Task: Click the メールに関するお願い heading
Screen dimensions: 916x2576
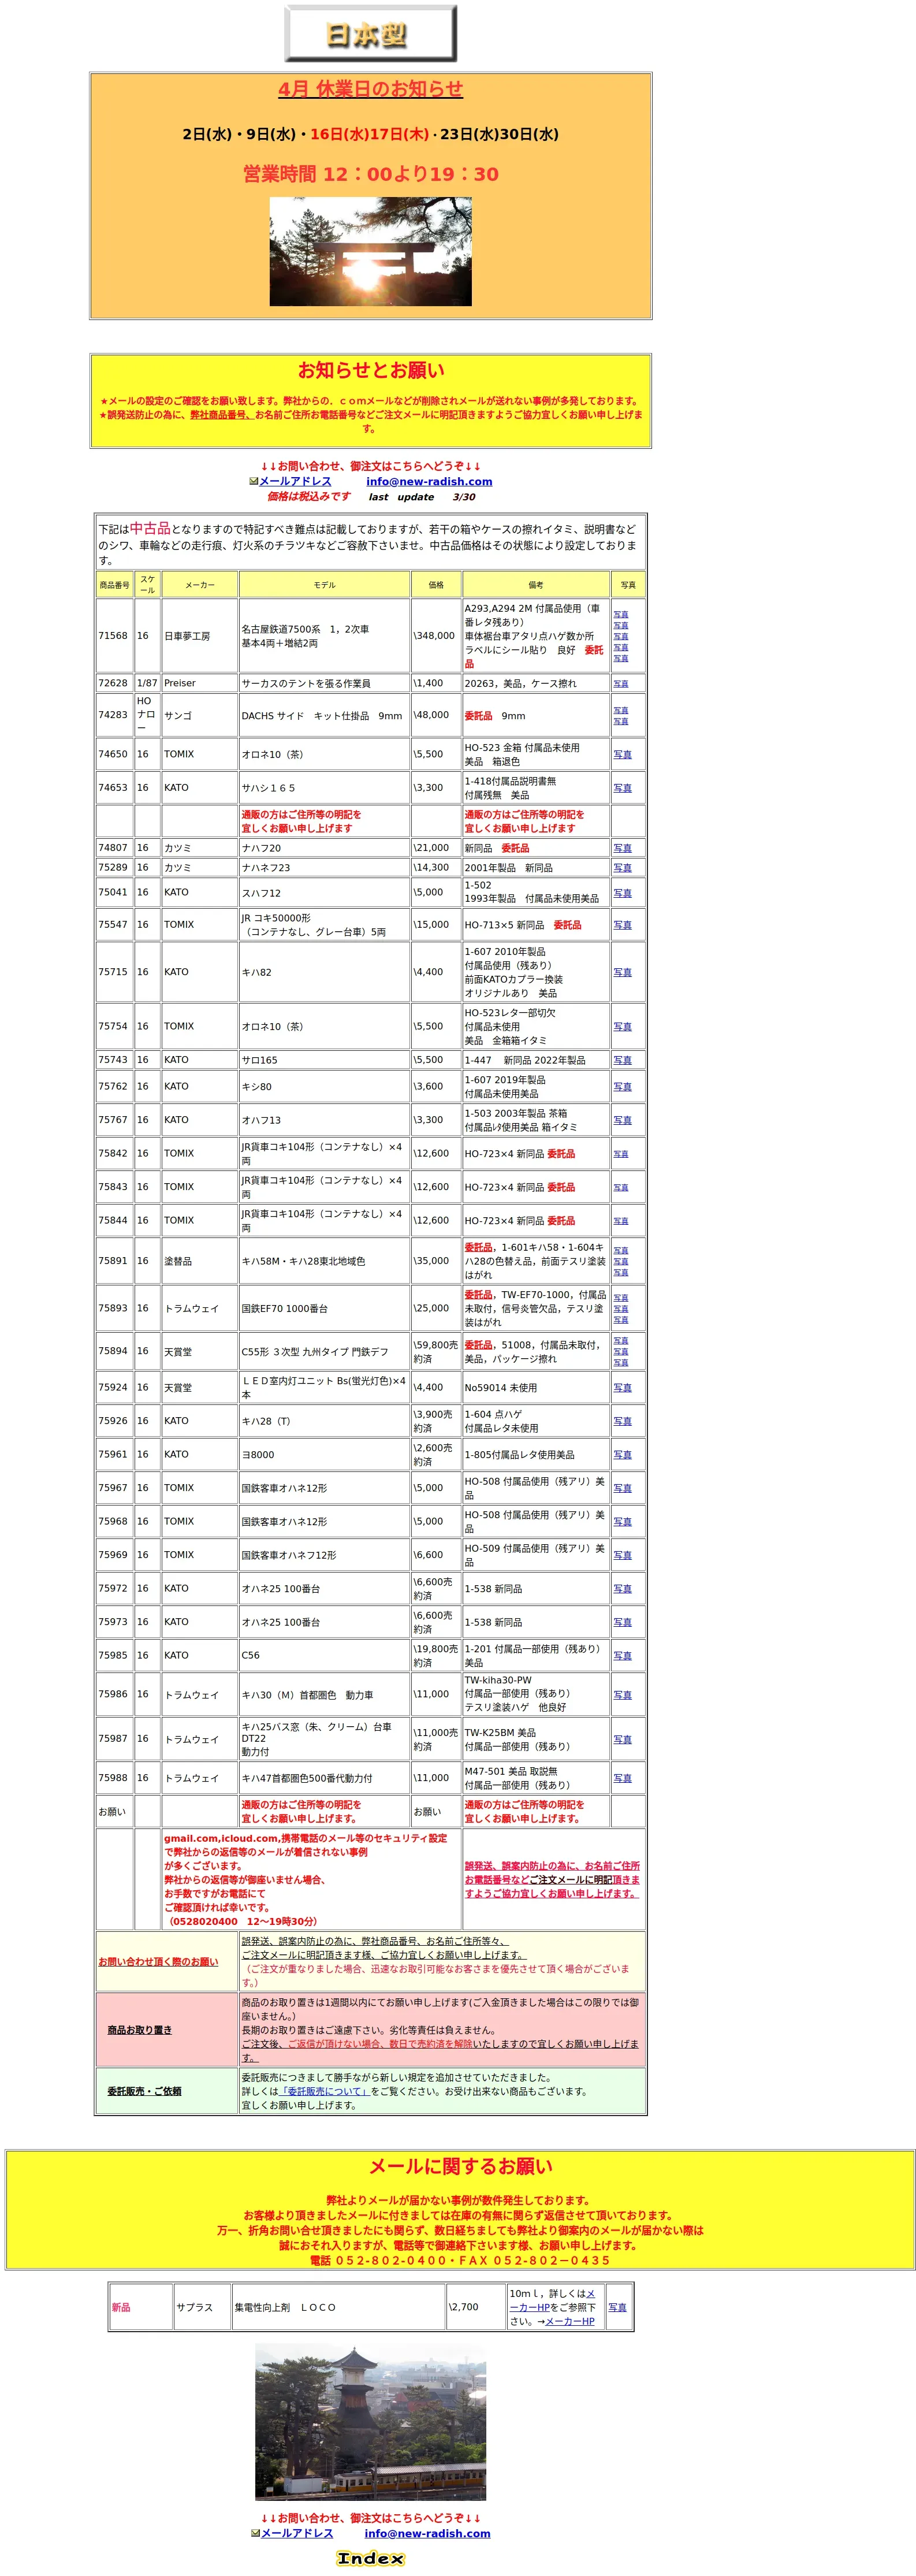Action: [460, 2166]
